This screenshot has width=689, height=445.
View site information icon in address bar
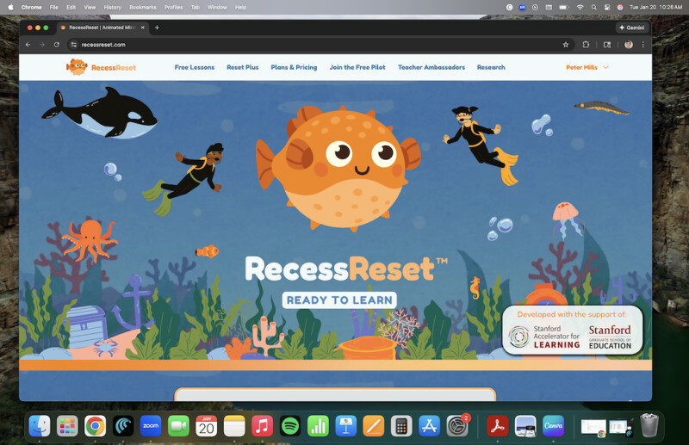[x=74, y=45]
